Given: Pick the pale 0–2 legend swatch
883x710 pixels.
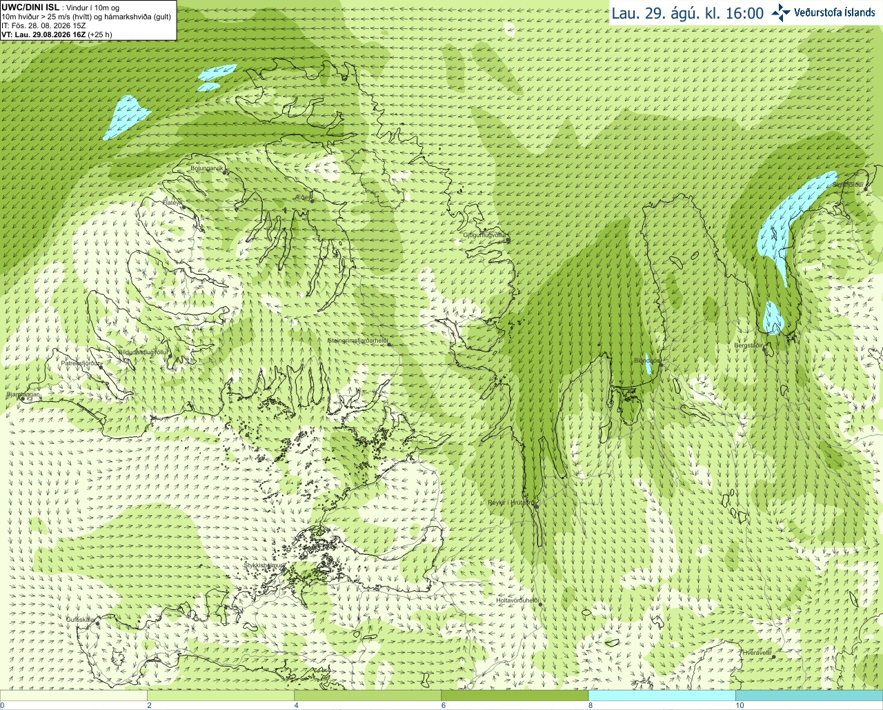Looking at the screenshot, I should pyautogui.click(x=73, y=696).
